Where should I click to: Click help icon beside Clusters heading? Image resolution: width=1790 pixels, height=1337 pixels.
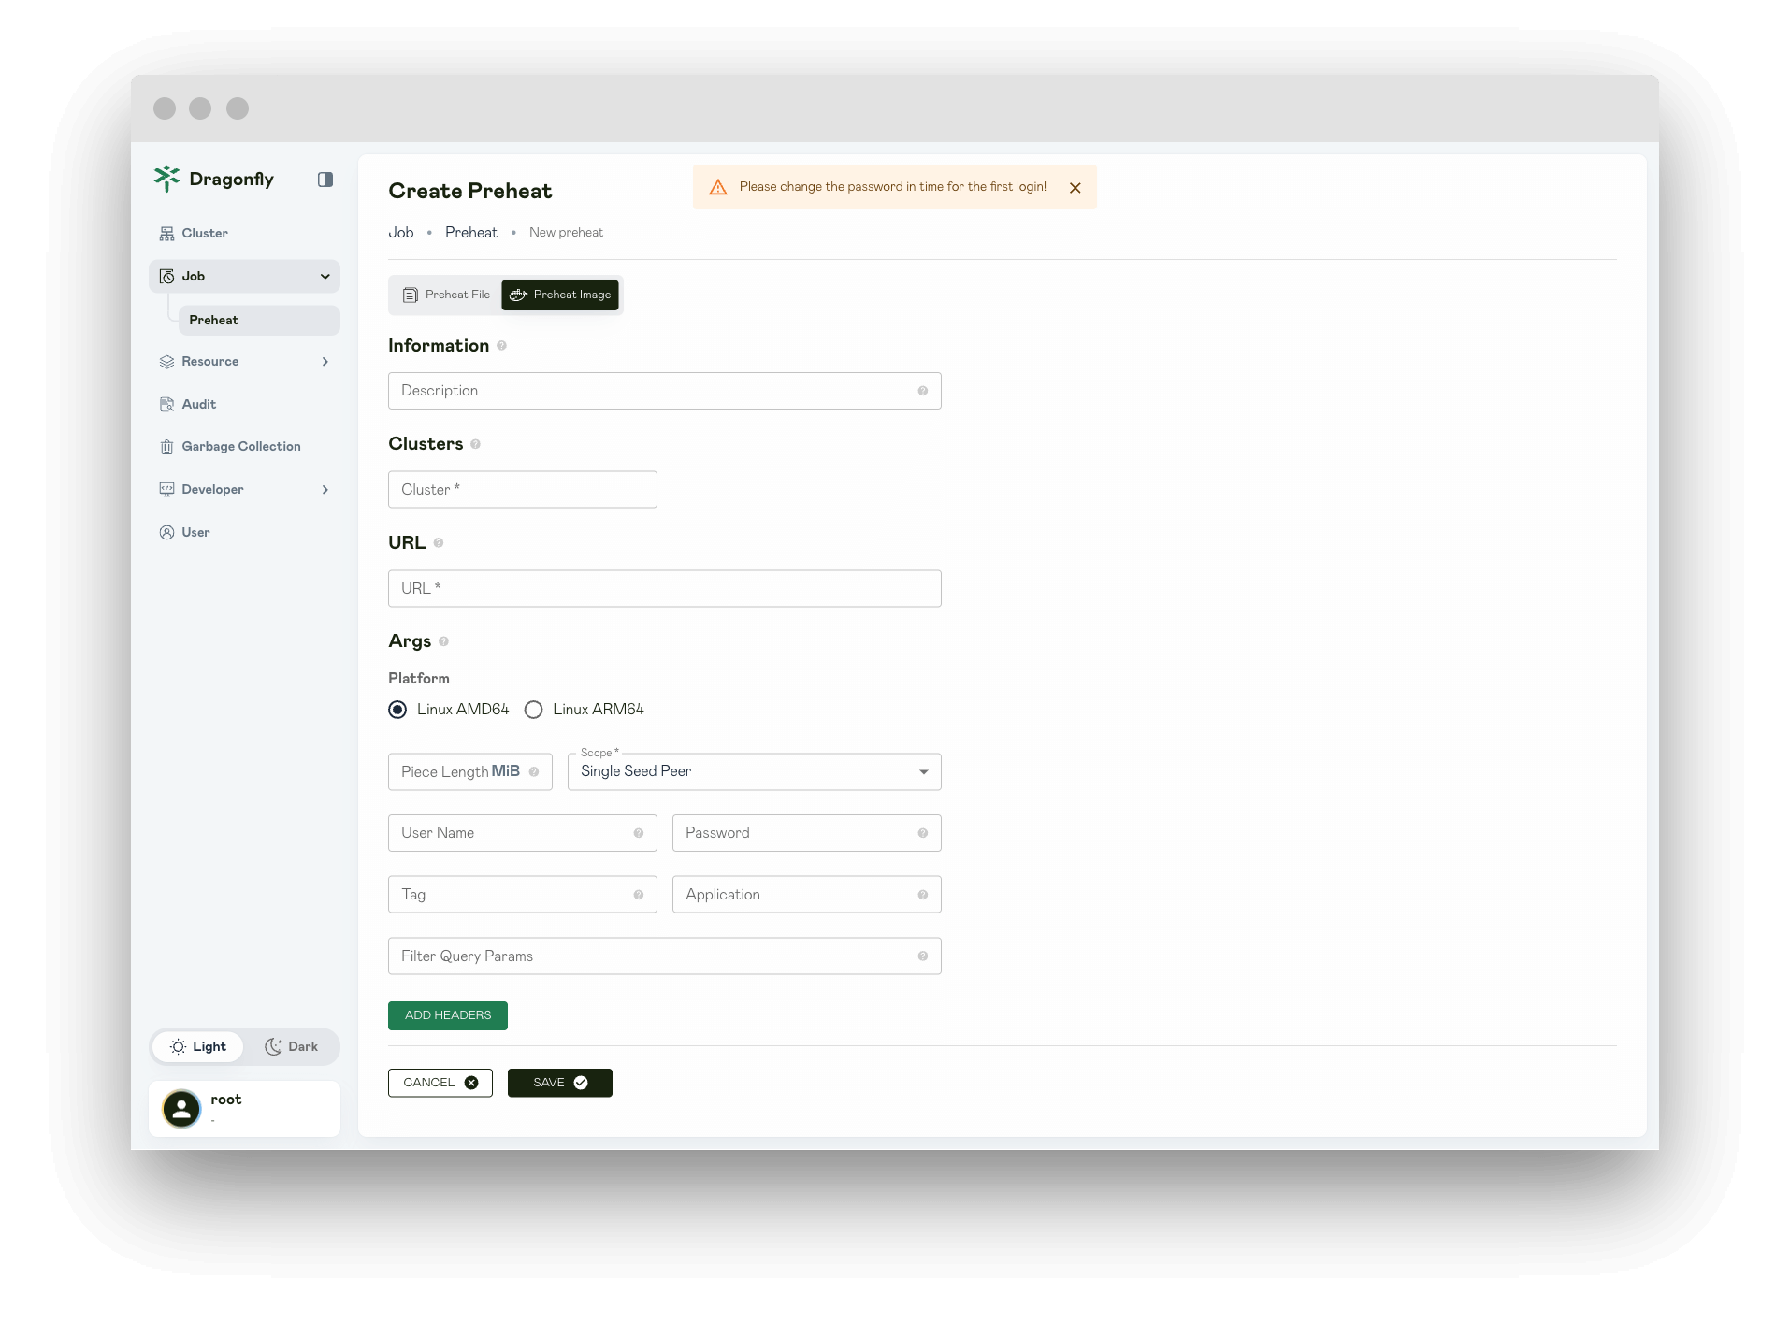click(475, 444)
